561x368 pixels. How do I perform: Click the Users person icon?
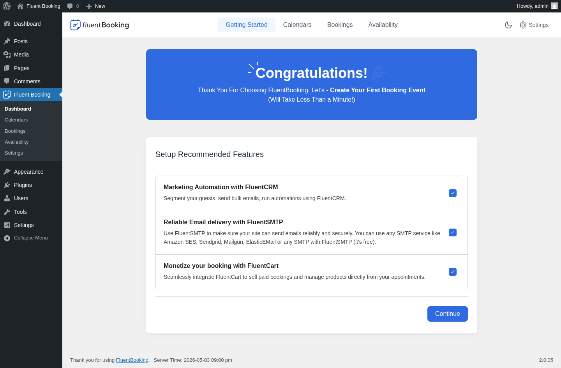pos(7,198)
